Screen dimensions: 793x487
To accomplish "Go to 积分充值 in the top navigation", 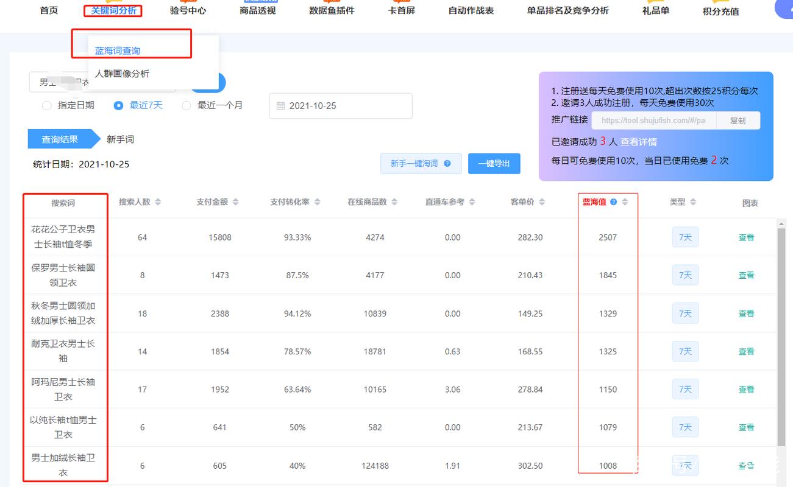I will pyautogui.click(x=721, y=12).
